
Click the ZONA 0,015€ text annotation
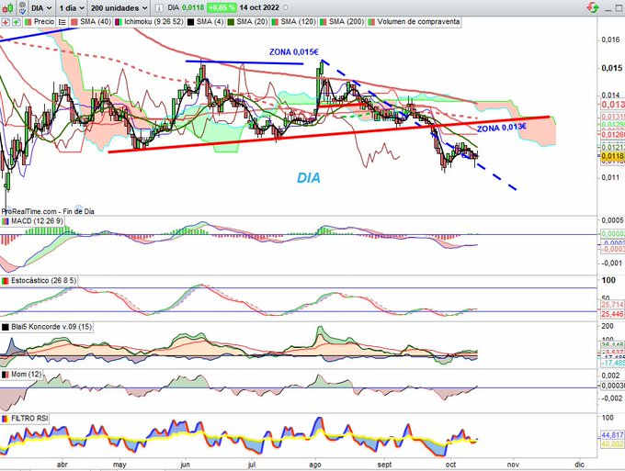(294, 52)
